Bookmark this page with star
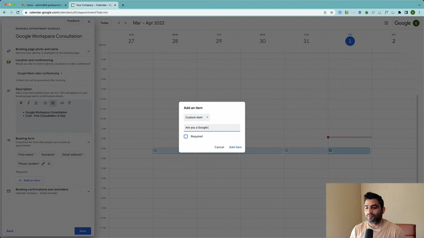The height and width of the screenshot is (238, 424). (331, 12)
